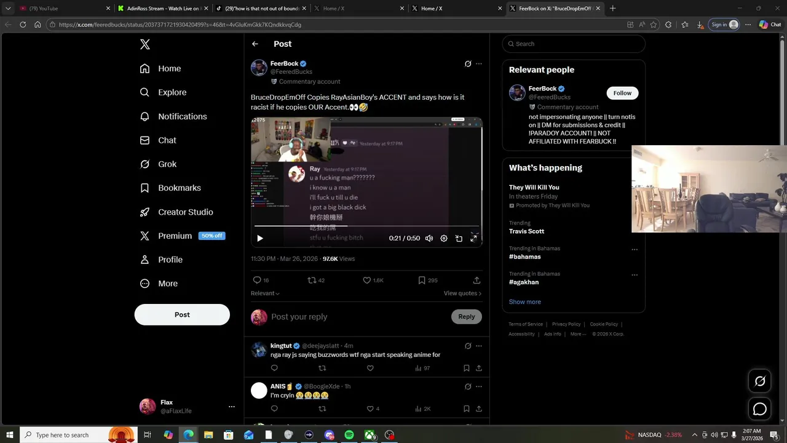Open the browser Downloads icon
The image size is (787, 443).
coord(700,25)
